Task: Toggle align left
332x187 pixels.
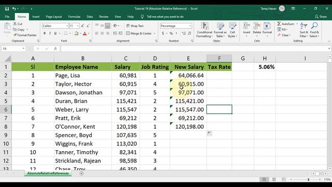Action: pos(97,33)
